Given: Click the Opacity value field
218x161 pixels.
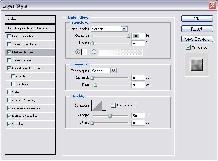Looking at the screenshot, I should point(138,36).
